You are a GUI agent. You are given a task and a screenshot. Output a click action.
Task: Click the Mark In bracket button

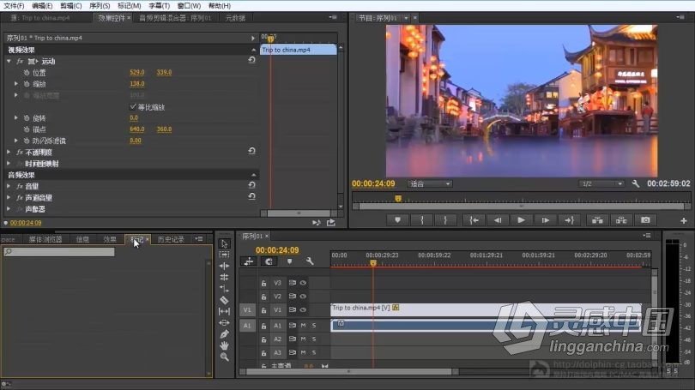[x=422, y=220]
